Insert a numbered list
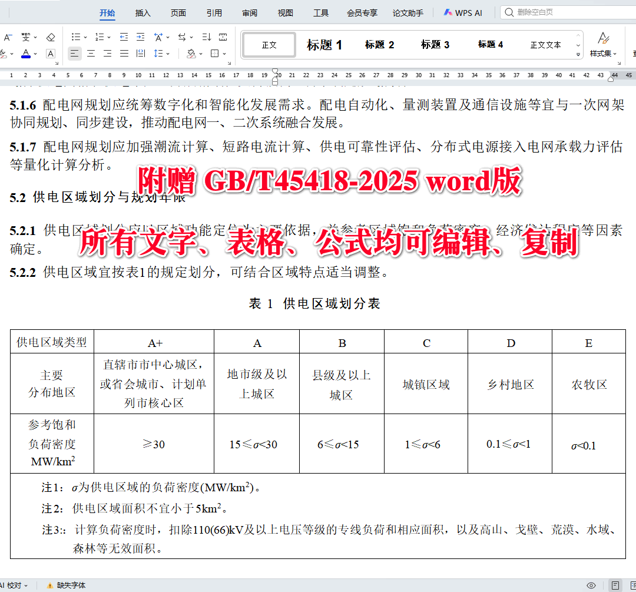This screenshot has width=636, height=592. [100, 37]
